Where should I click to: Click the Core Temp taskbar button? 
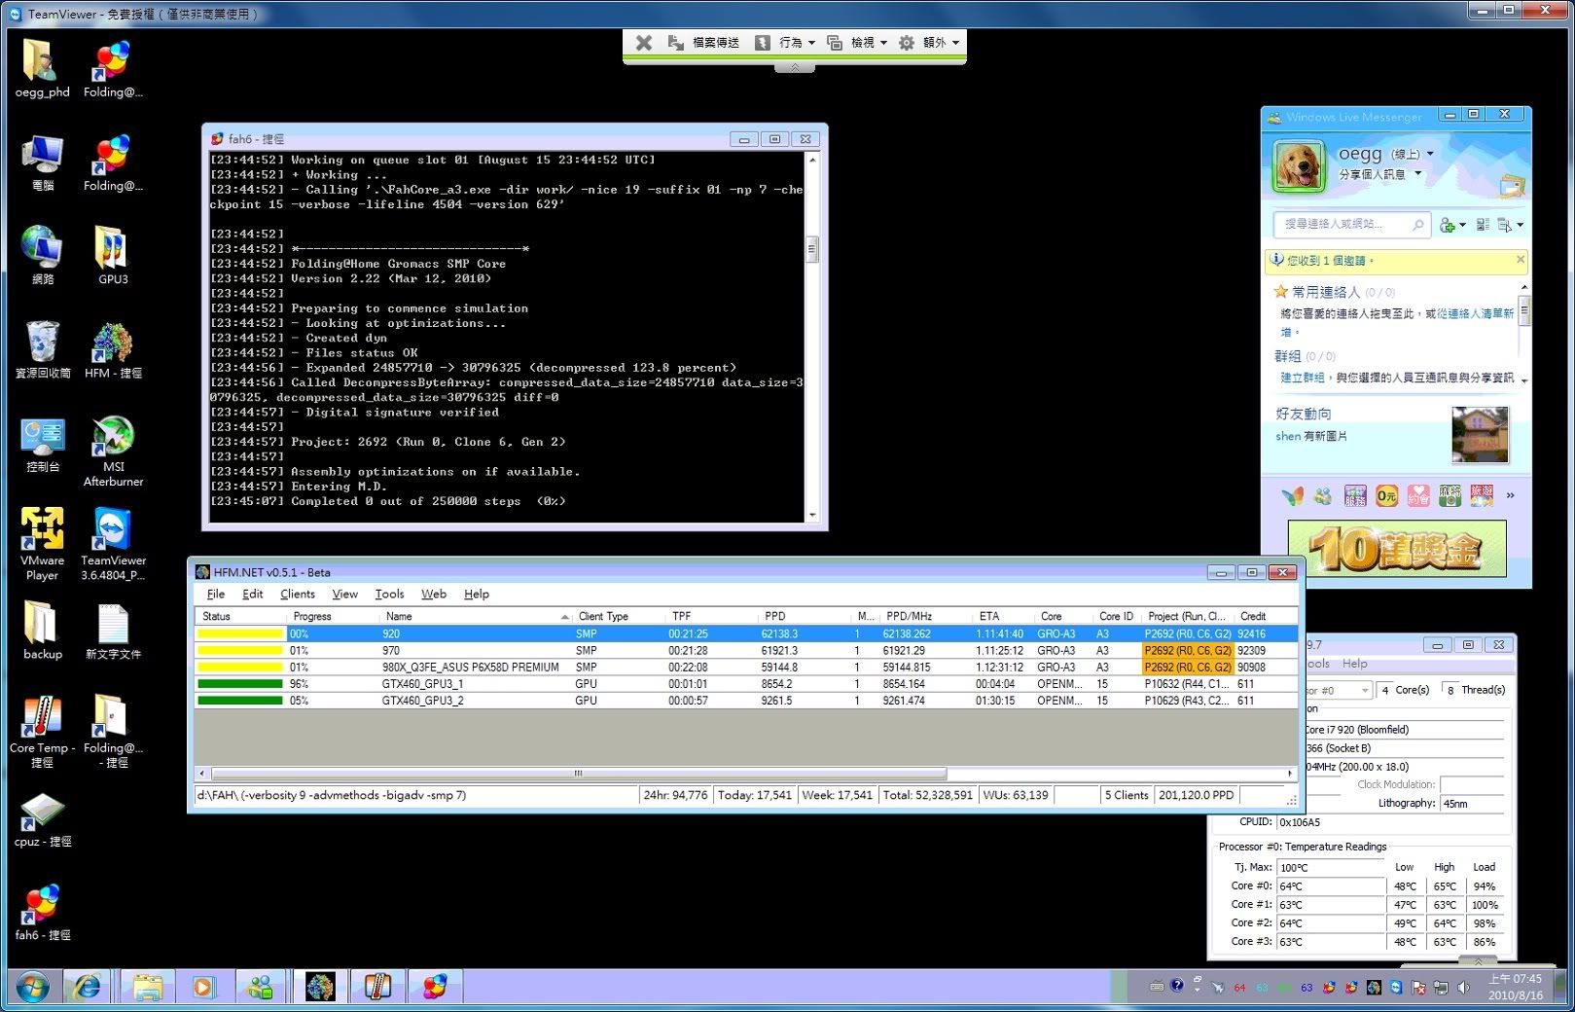click(x=377, y=987)
